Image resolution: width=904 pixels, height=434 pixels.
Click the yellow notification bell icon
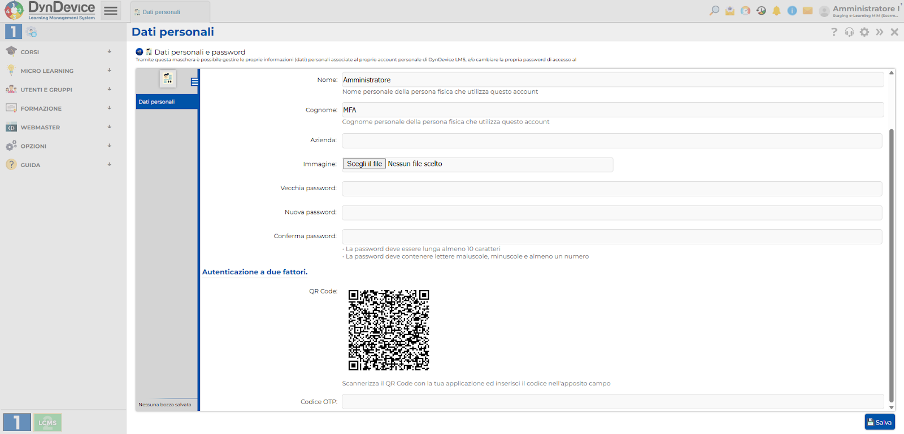pos(776,11)
